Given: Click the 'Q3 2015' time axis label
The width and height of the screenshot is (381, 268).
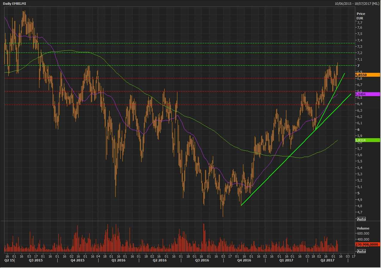Looking at the screenshot, I should [36, 260].
